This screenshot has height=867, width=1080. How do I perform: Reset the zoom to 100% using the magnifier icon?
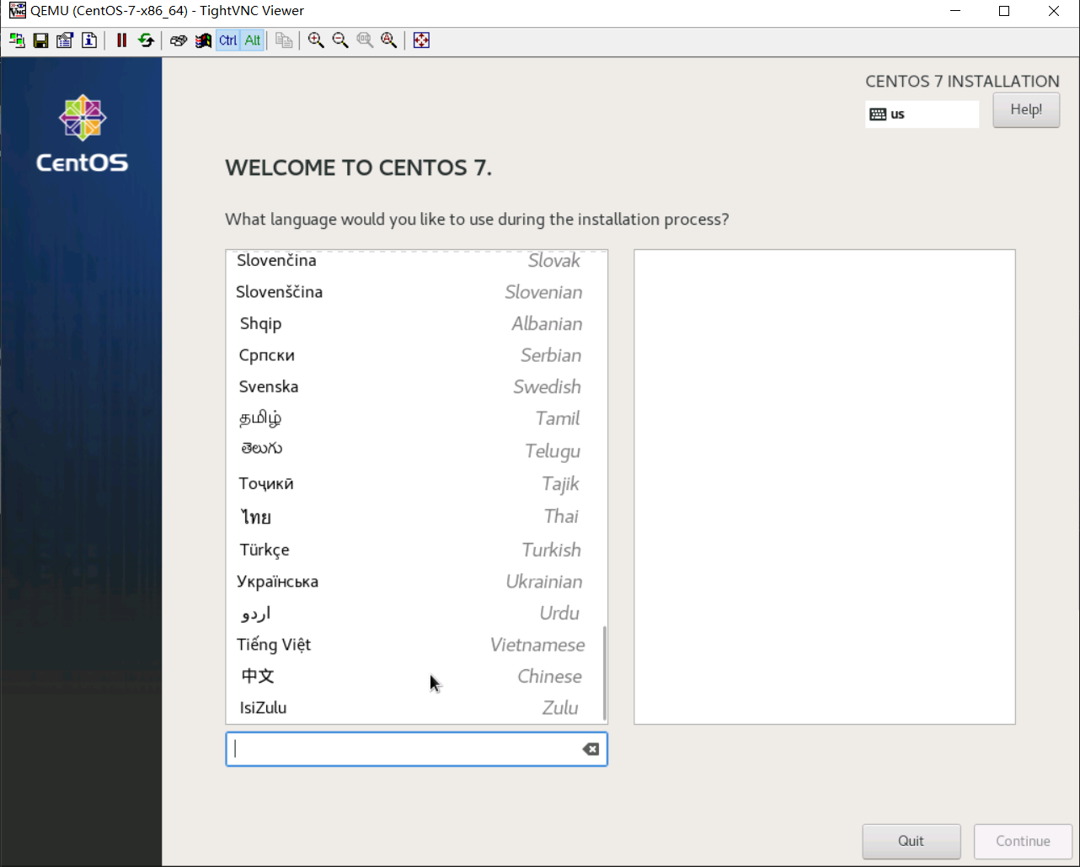pos(365,40)
